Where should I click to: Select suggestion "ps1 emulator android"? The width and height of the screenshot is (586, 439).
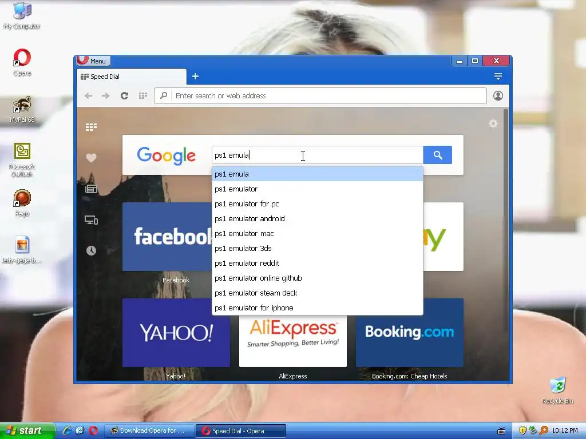(317, 219)
